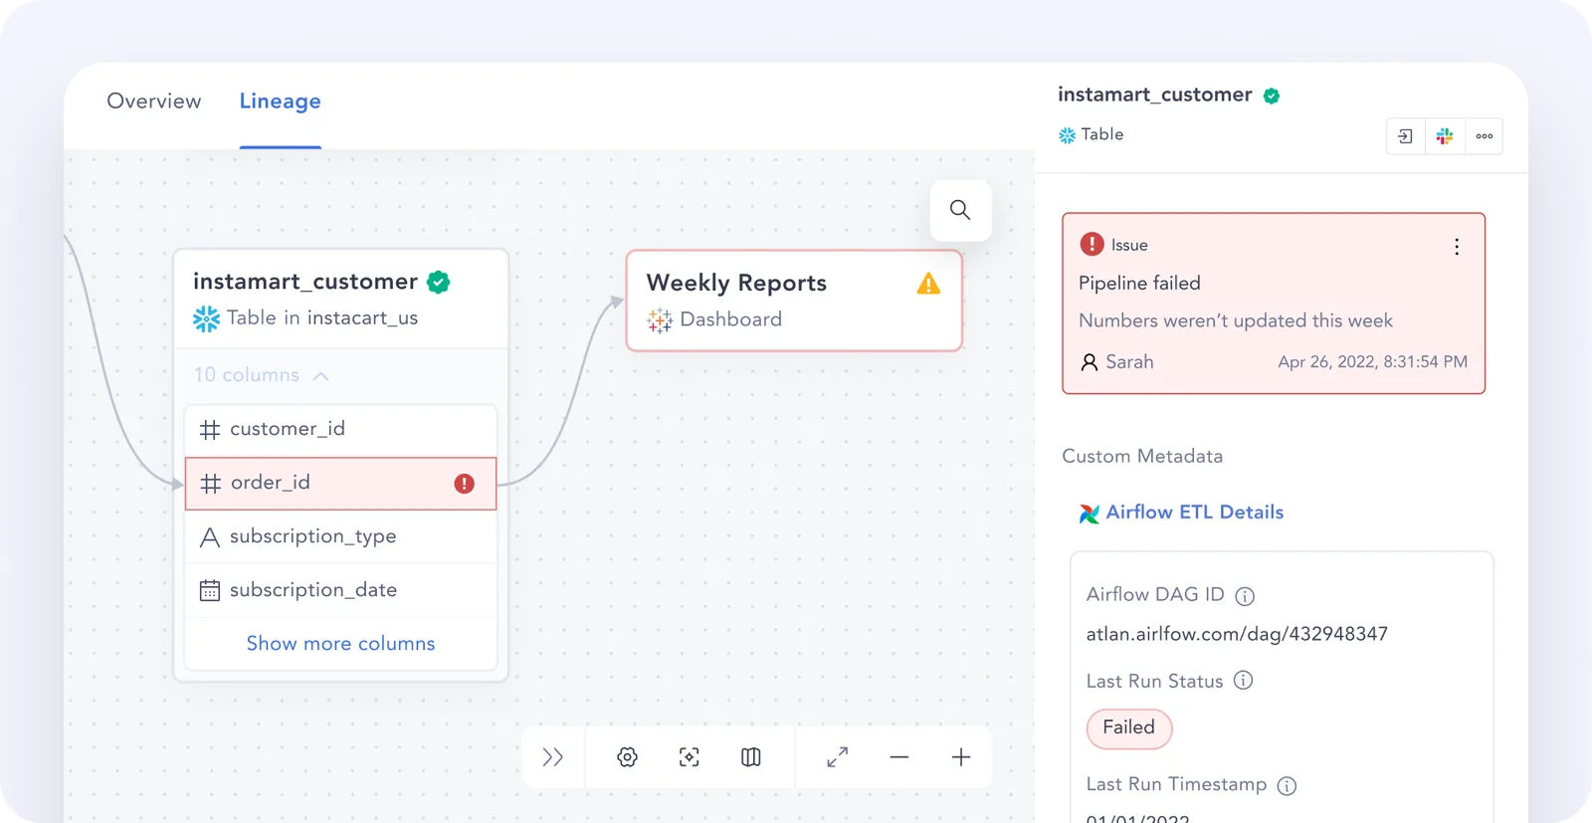
Task: Click user Sarah in the Issue card
Action: [x=1117, y=362]
